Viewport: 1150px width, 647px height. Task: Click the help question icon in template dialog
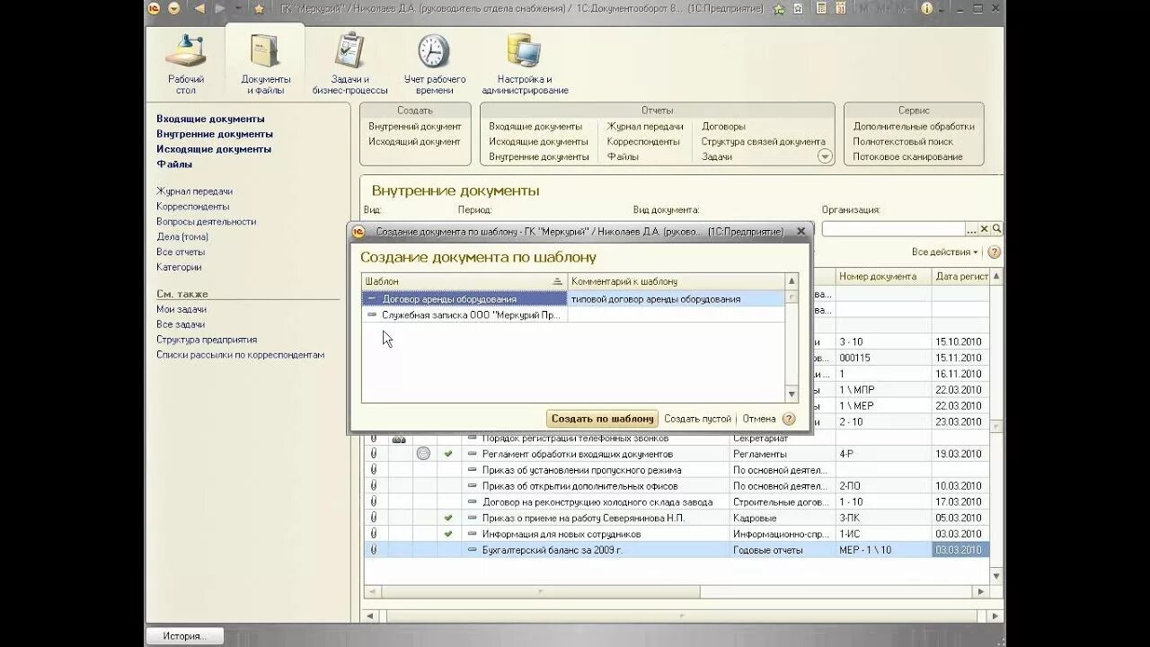[x=789, y=419]
